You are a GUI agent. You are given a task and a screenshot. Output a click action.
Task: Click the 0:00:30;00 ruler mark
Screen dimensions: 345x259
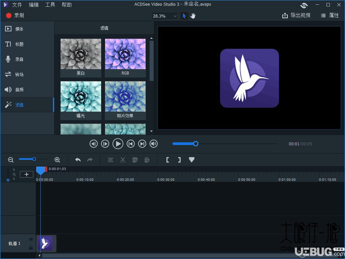tap(166, 180)
